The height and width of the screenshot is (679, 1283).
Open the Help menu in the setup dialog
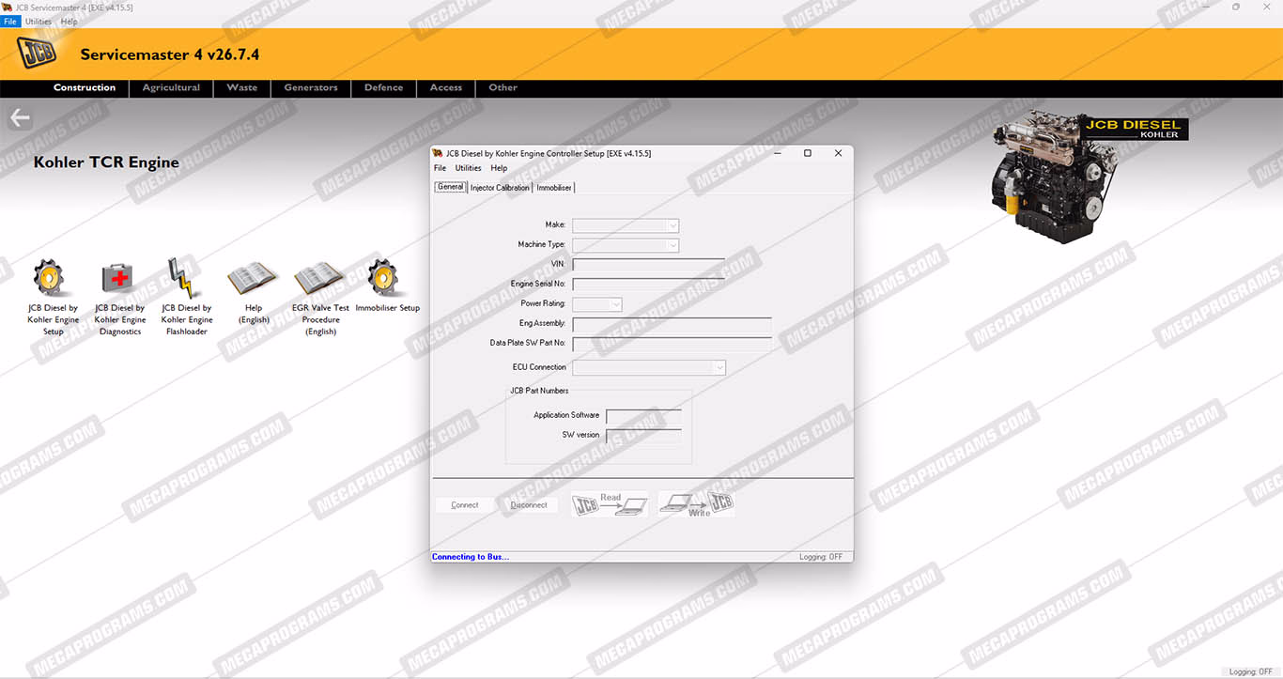click(499, 168)
